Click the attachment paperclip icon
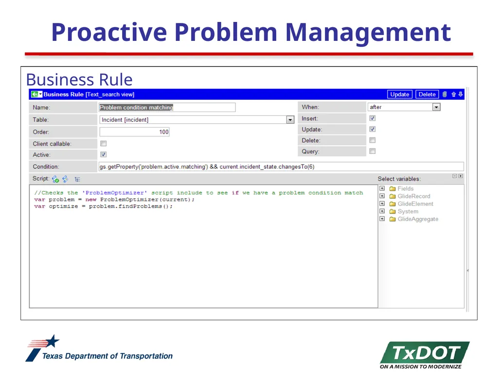 coord(445,94)
